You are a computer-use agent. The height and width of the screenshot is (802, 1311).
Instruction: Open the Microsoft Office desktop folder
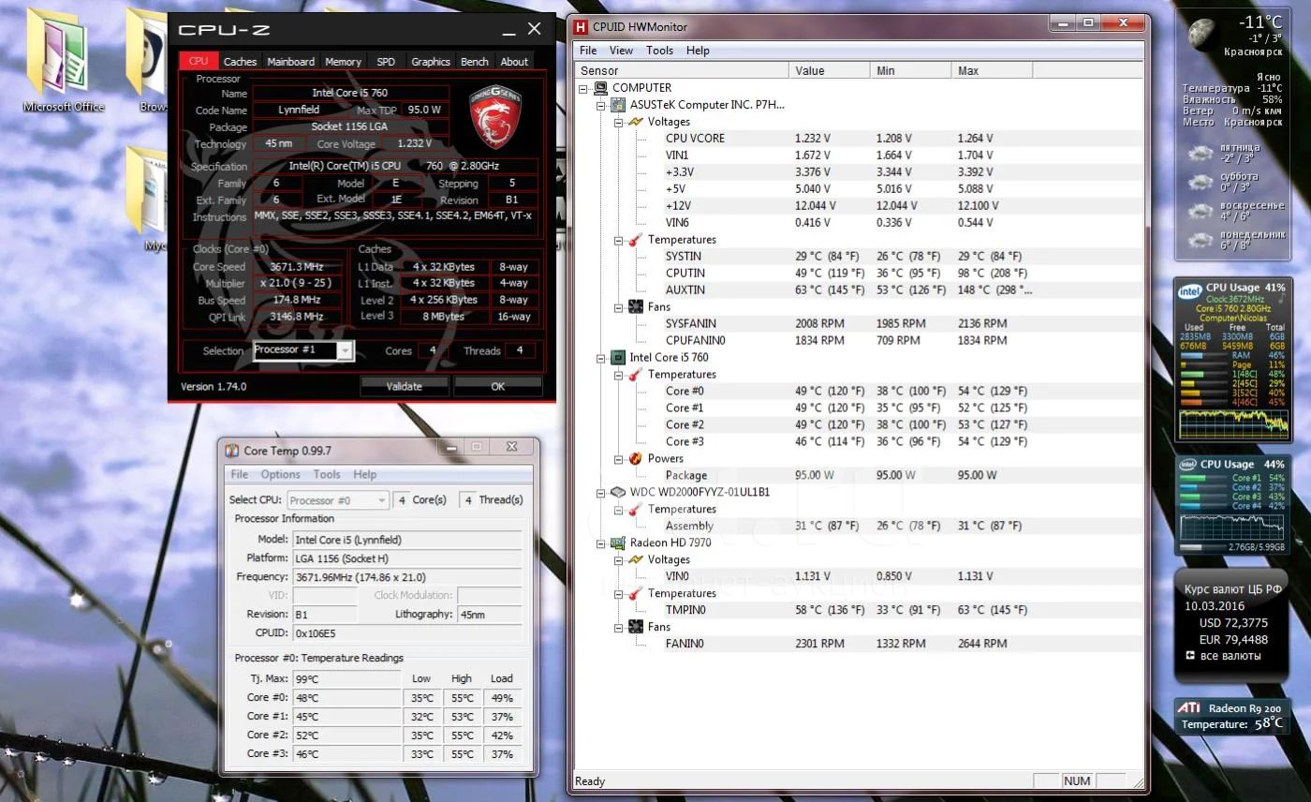click(63, 61)
